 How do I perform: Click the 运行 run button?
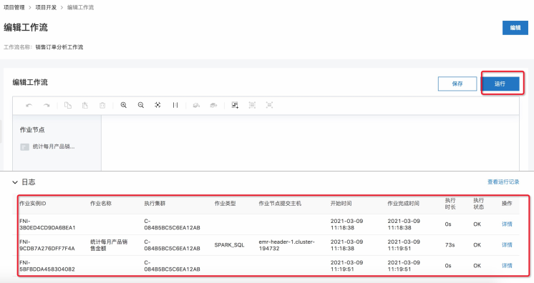[500, 84]
